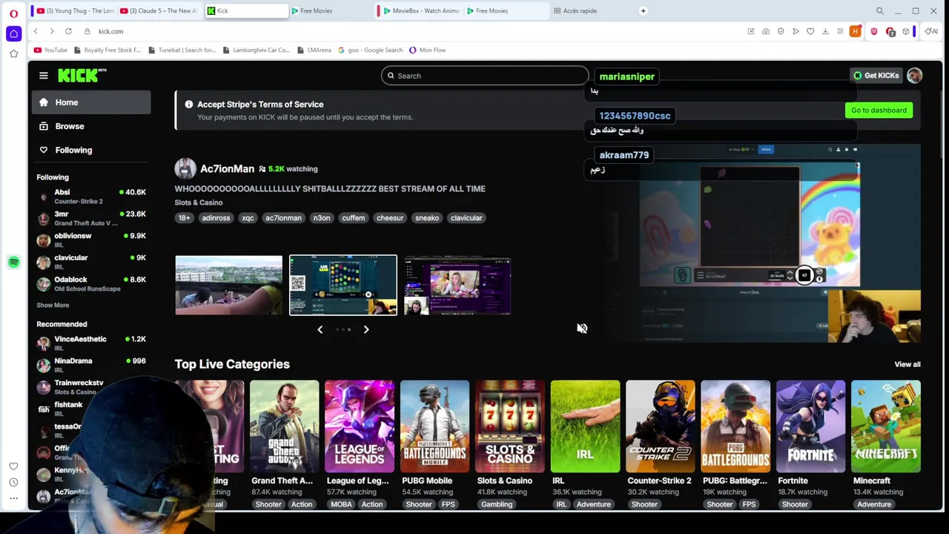This screenshot has width=949, height=534.
Task: Select the sneako tag
Action: coord(427,218)
